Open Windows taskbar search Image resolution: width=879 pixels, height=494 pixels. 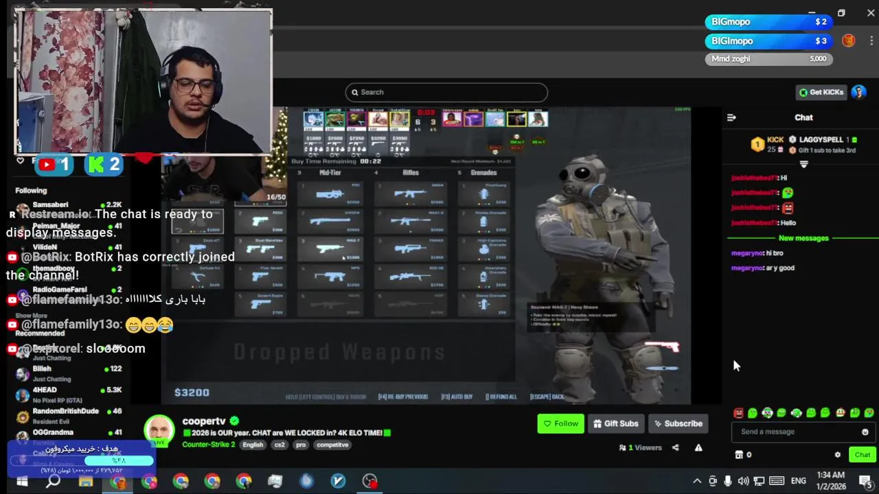coord(53,481)
